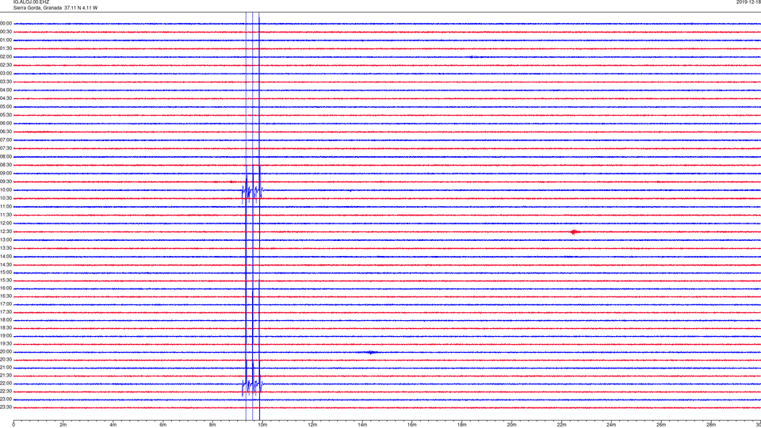This screenshot has height=428, width=761.
Task: Click the "16:00" time label
Action: point(6,289)
